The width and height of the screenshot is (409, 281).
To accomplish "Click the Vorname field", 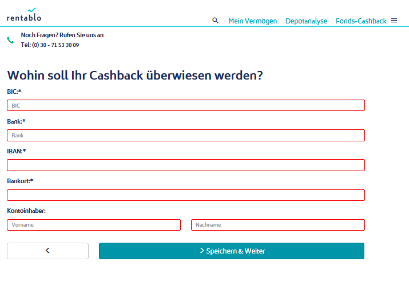I will click(x=94, y=225).
